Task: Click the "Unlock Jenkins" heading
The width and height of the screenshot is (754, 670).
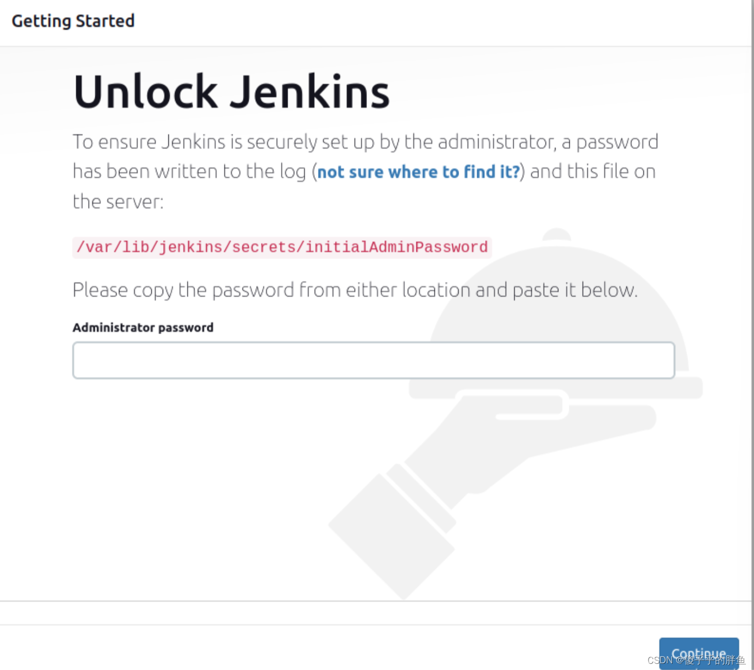Action: point(232,92)
